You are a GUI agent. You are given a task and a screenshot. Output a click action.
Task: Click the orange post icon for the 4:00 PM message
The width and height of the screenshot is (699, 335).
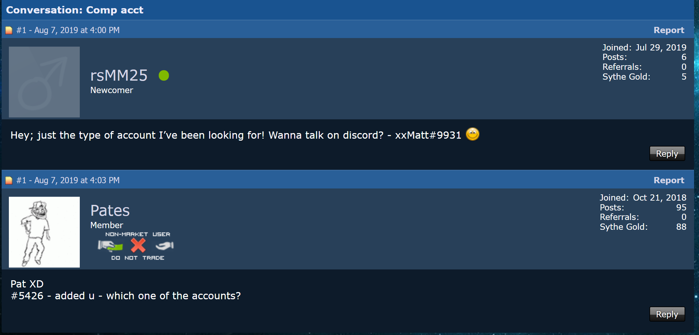pos(9,30)
